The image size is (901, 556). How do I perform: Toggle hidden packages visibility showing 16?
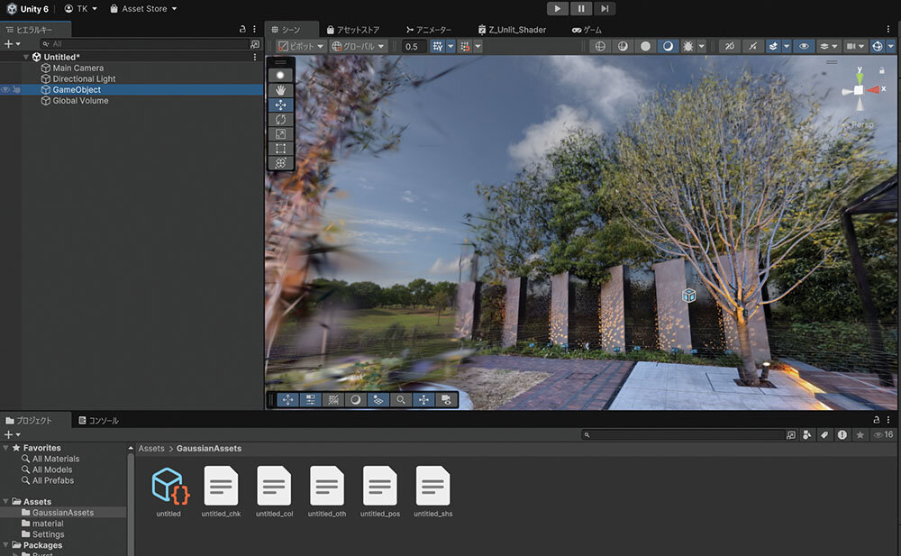click(885, 434)
